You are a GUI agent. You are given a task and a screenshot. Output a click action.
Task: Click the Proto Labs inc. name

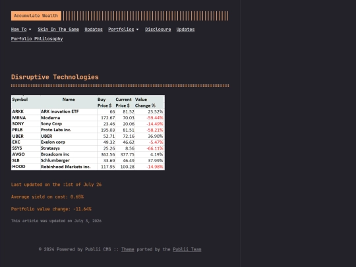(56, 130)
